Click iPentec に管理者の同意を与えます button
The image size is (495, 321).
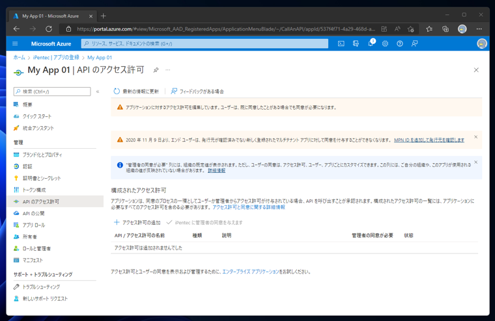point(205,222)
